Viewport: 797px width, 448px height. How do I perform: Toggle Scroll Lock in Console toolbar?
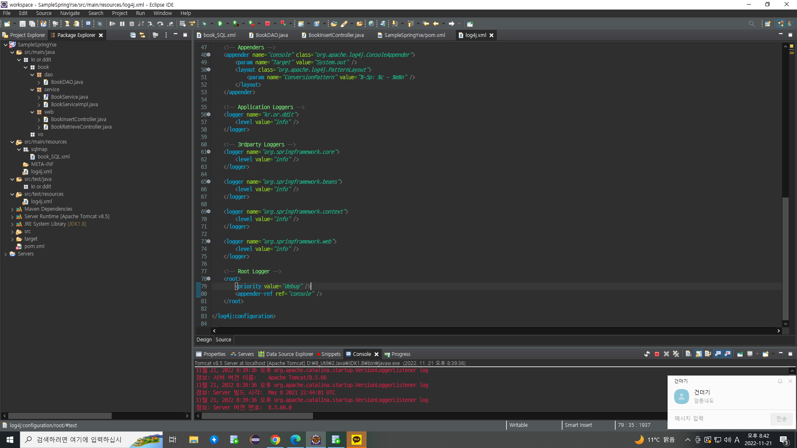pos(699,354)
